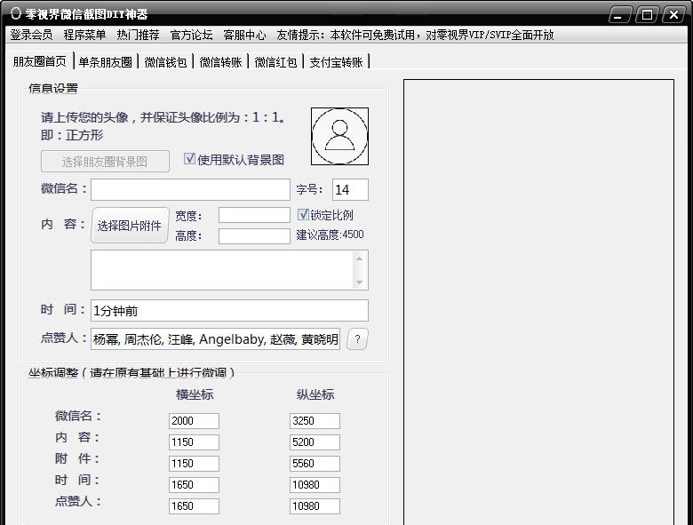Close the DIY screenshot application
This screenshot has height=525, width=693.
point(673,15)
